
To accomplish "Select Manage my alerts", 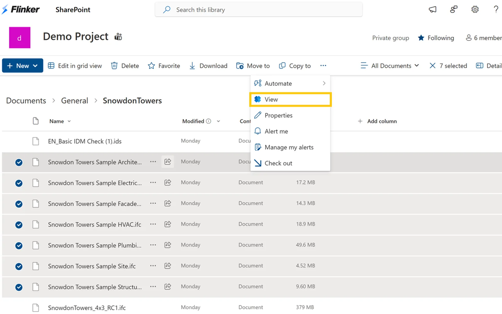I will point(290,147).
